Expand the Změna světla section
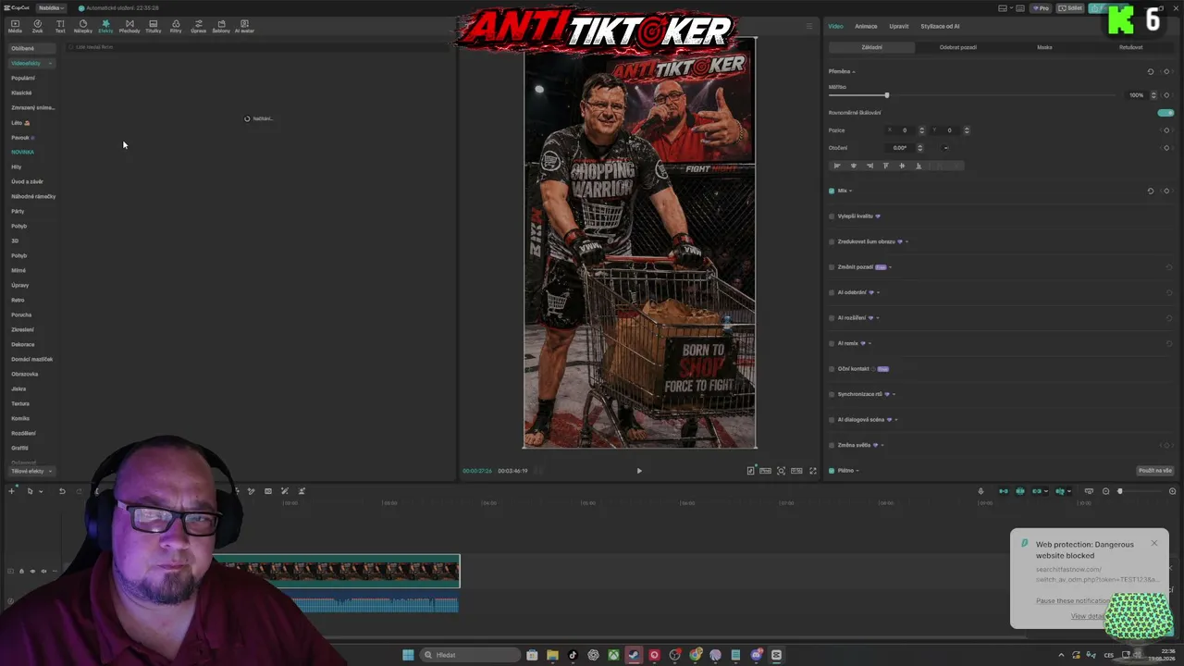Image resolution: width=1184 pixels, height=666 pixels. pos(882,445)
